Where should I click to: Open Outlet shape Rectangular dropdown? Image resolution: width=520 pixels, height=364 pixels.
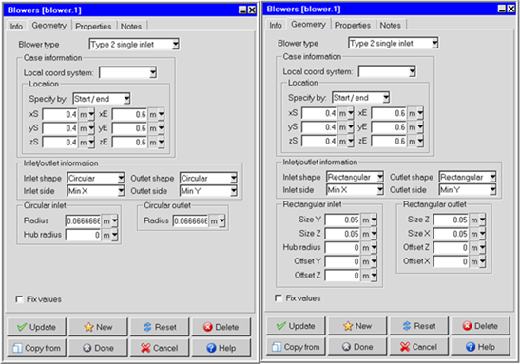tap(468, 177)
